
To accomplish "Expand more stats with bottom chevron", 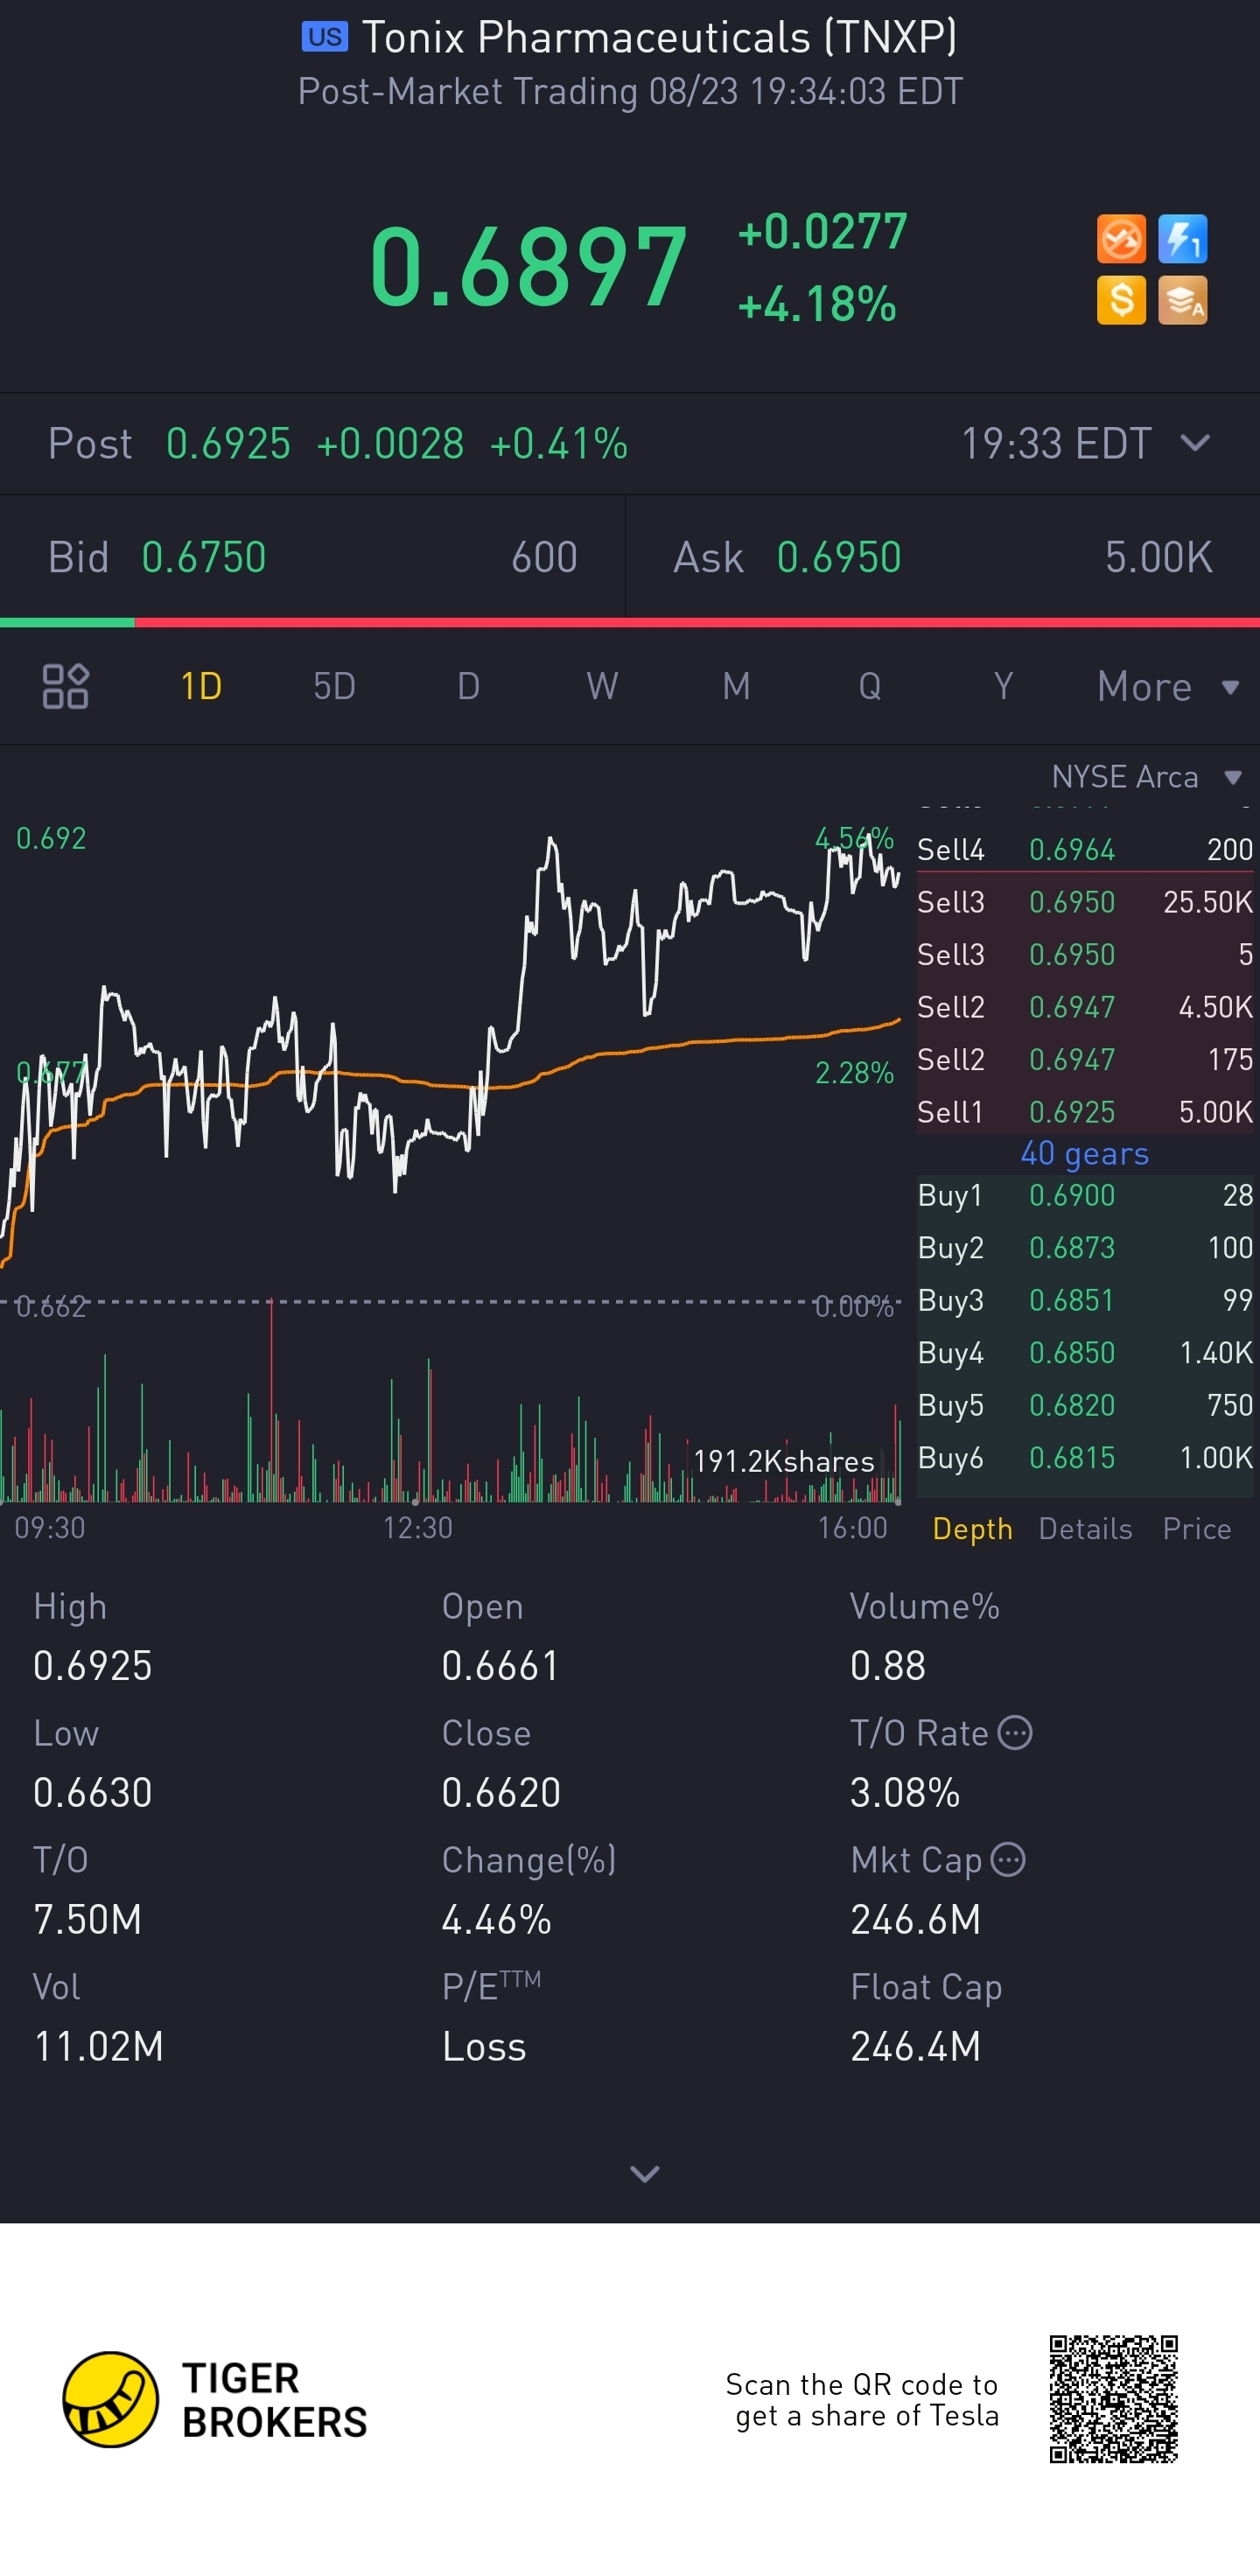I will tap(645, 2173).
